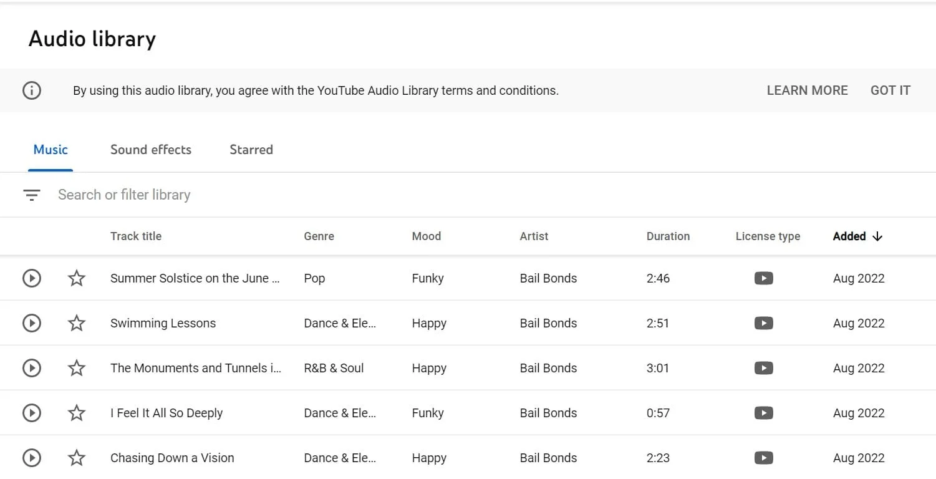Click YouTube license icon for Swimming Lessons

coord(764,323)
